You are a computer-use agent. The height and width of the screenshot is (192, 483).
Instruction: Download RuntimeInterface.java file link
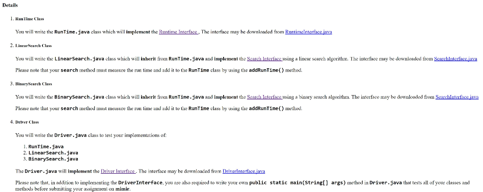point(308,32)
